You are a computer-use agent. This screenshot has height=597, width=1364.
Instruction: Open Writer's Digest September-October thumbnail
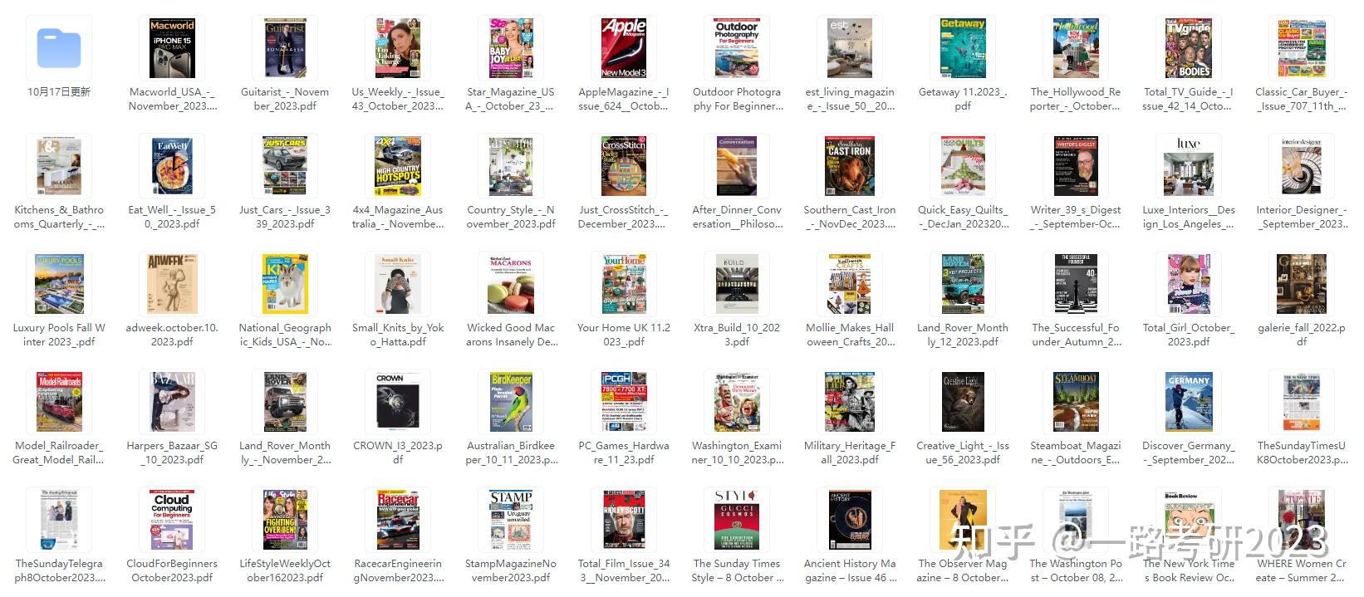pos(1076,166)
